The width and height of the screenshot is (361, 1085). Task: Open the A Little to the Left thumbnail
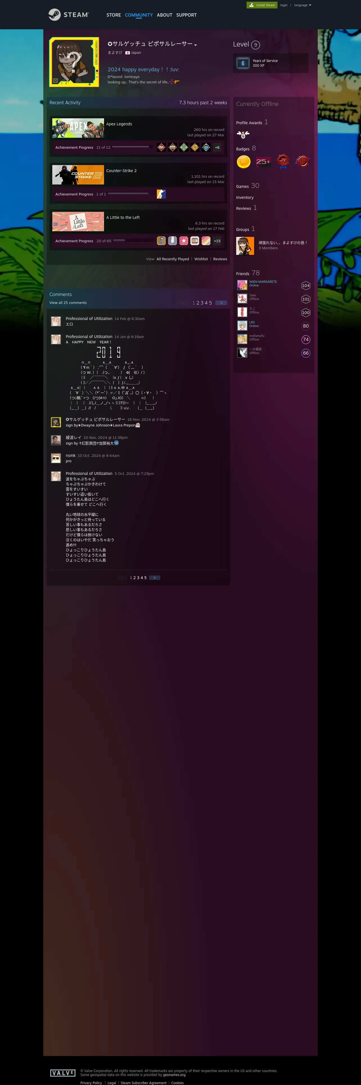[78, 222]
